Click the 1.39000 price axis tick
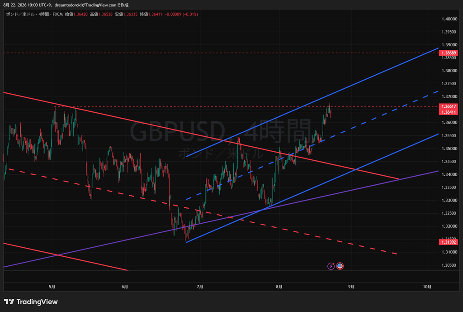 449,45
